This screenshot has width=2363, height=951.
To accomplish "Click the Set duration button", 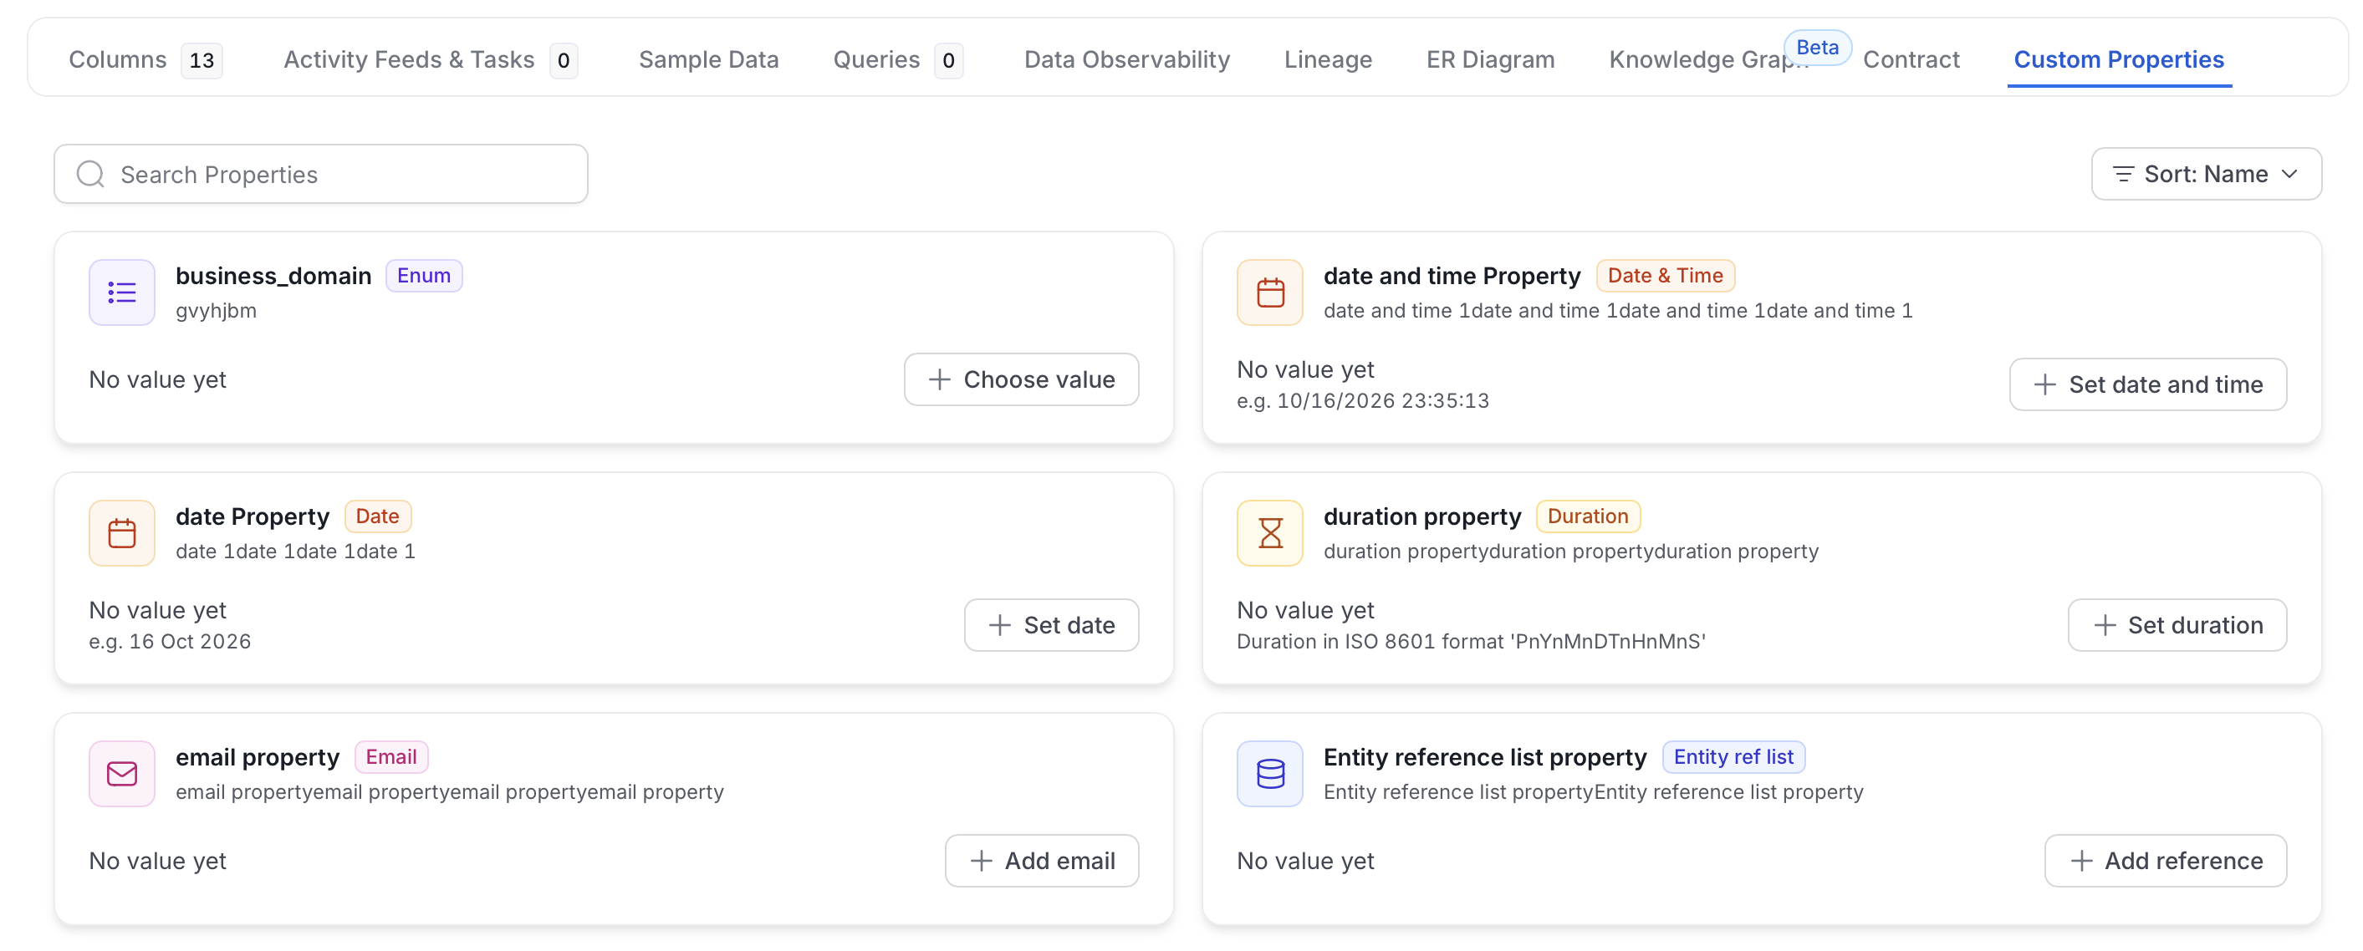I will pos(2177,625).
